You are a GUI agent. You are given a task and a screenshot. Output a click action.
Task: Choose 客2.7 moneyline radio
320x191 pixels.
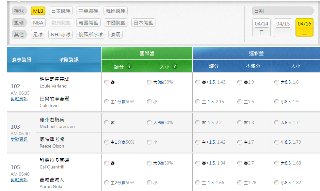(x=240, y=163)
